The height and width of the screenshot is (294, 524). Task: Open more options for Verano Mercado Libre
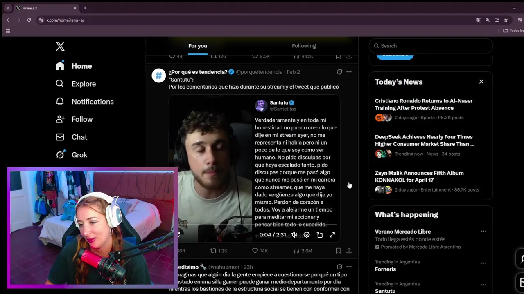click(483, 231)
